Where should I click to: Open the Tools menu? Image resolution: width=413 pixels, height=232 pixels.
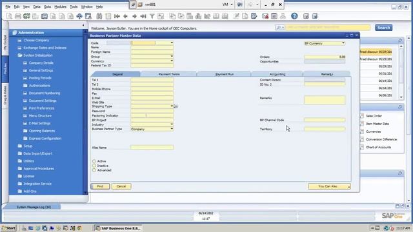[x=74, y=6]
